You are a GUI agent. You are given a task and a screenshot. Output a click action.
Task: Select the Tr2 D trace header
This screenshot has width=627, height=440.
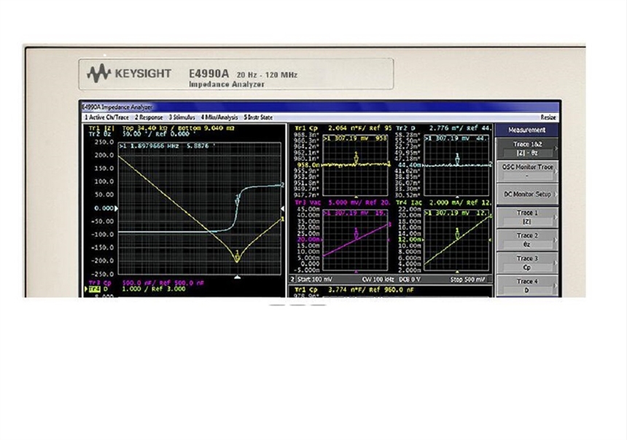coord(408,128)
